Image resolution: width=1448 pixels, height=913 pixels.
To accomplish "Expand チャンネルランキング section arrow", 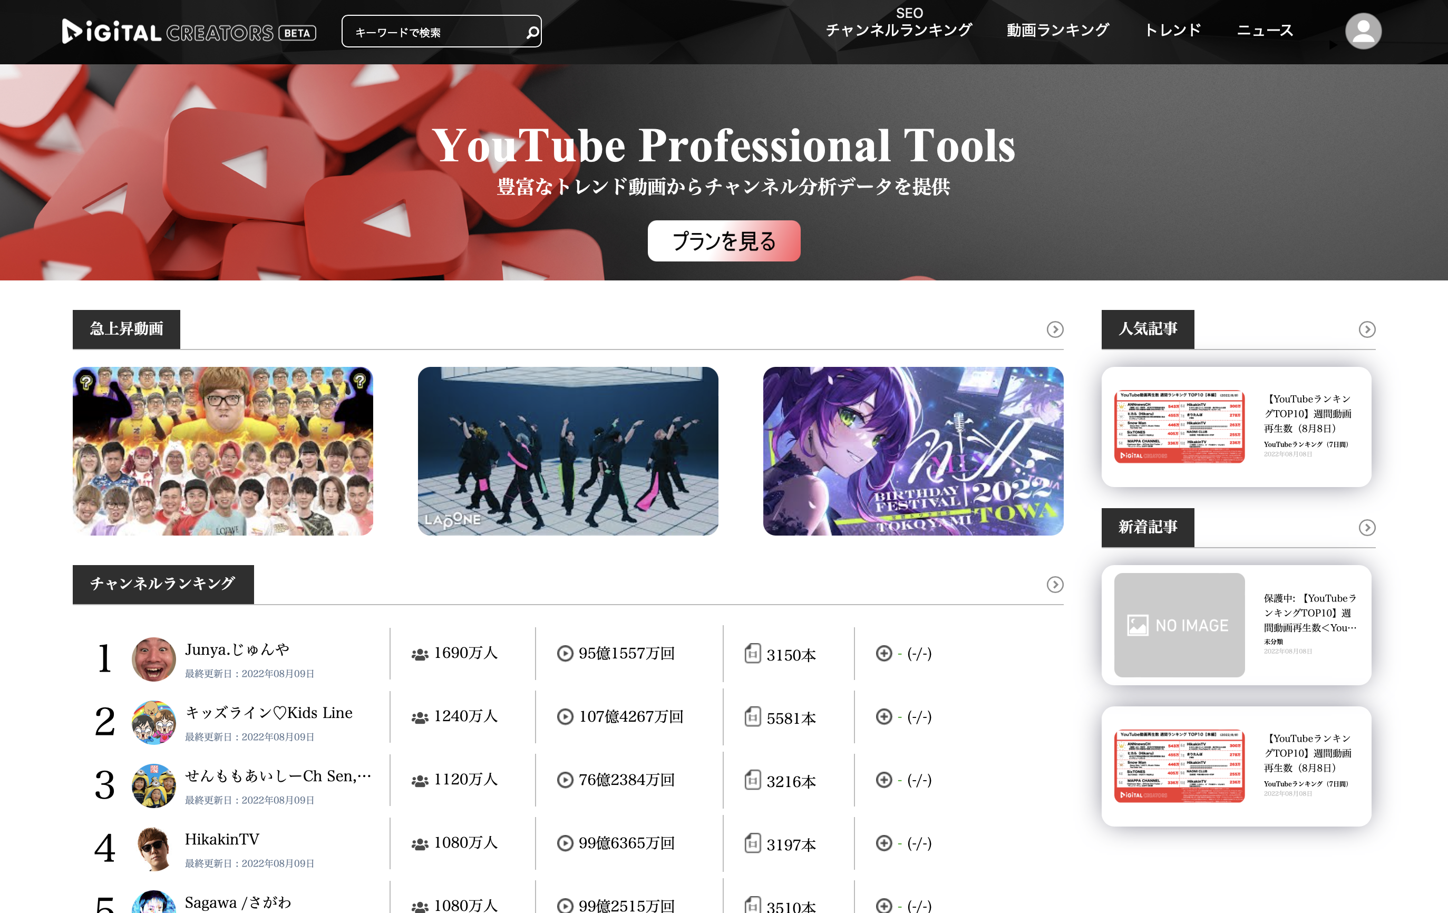I will click(1055, 585).
